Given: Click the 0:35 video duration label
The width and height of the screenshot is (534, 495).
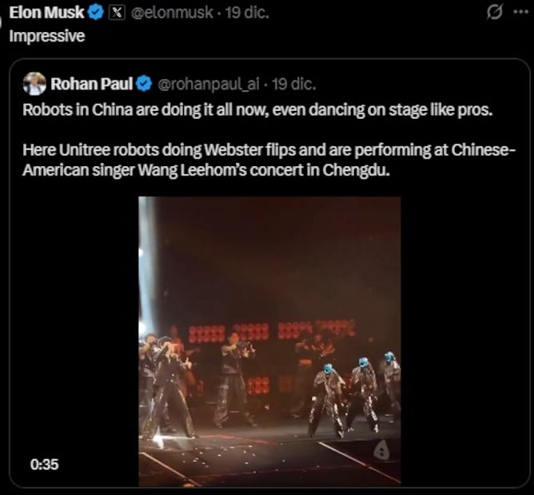Looking at the screenshot, I should (45, 463).
